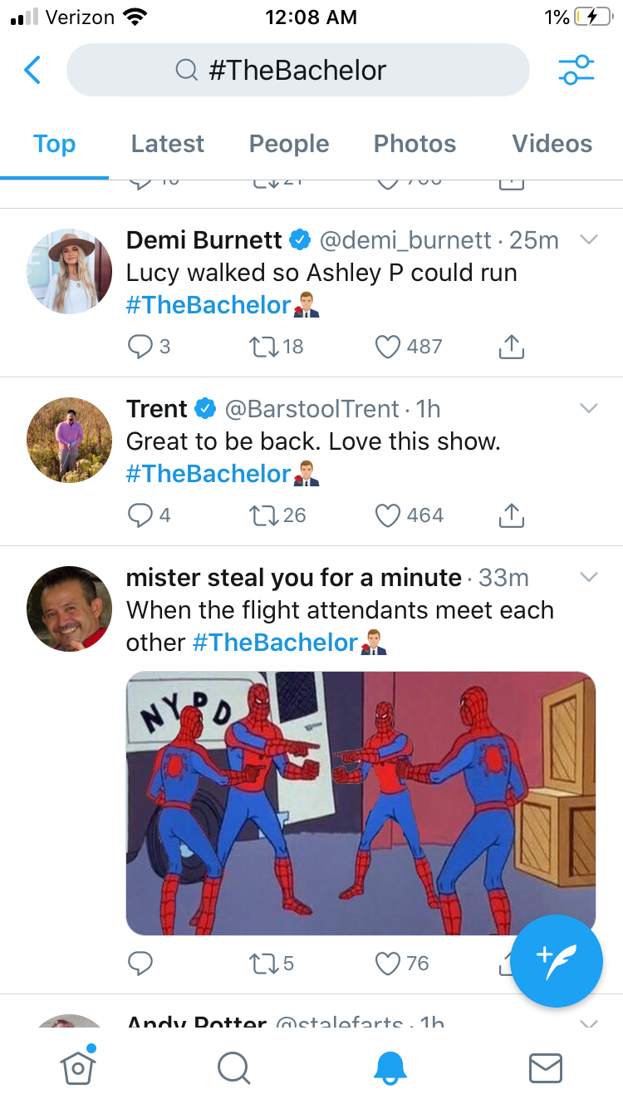Share Demi Burnett's tweet
The image size is (623, 1109).
[x=511, y=347]
